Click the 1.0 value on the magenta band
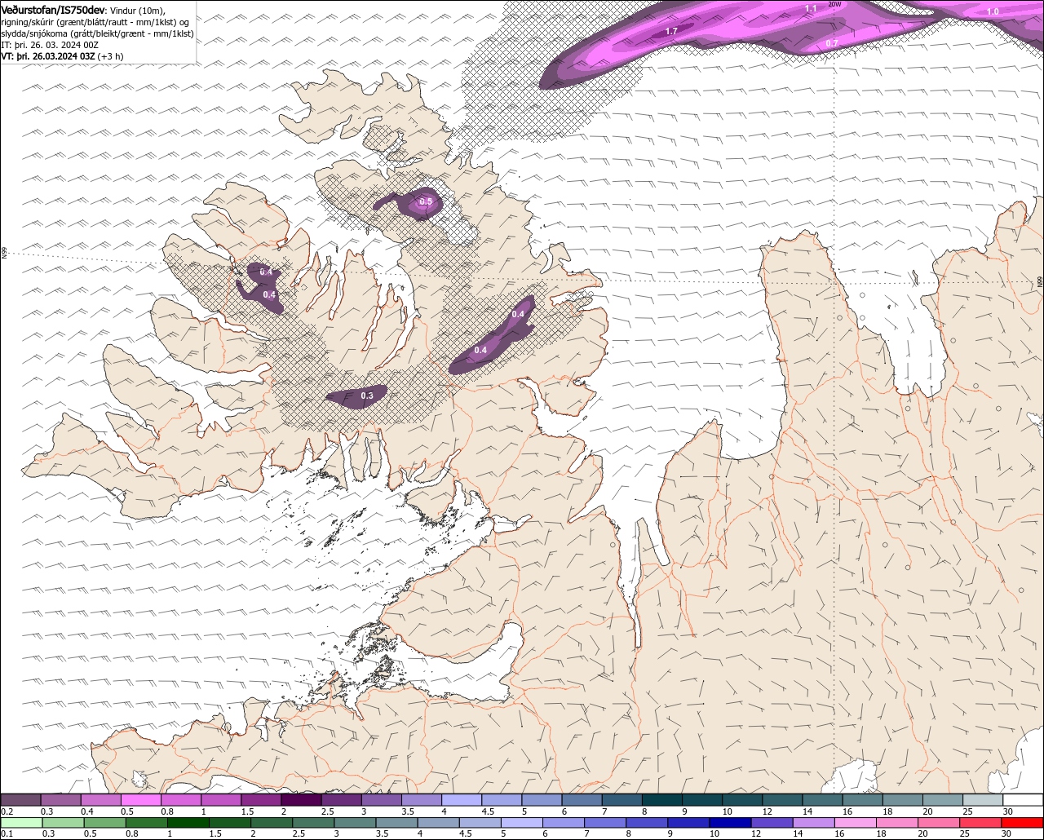Screen dimensions: 1044x840 [993, 11]
